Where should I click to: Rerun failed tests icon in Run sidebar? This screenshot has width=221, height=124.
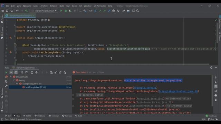(6, 77)
